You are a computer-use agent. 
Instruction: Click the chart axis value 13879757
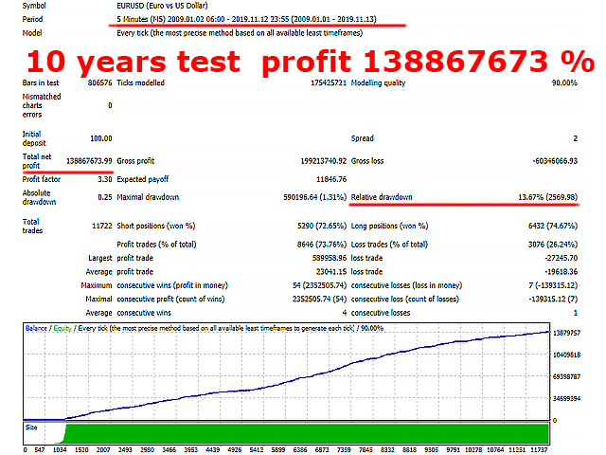566,333
